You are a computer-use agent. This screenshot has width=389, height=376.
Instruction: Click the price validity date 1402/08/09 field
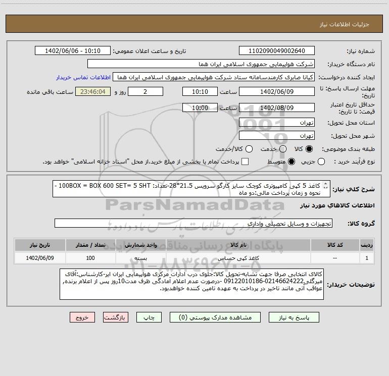click(x=277, y=108)
